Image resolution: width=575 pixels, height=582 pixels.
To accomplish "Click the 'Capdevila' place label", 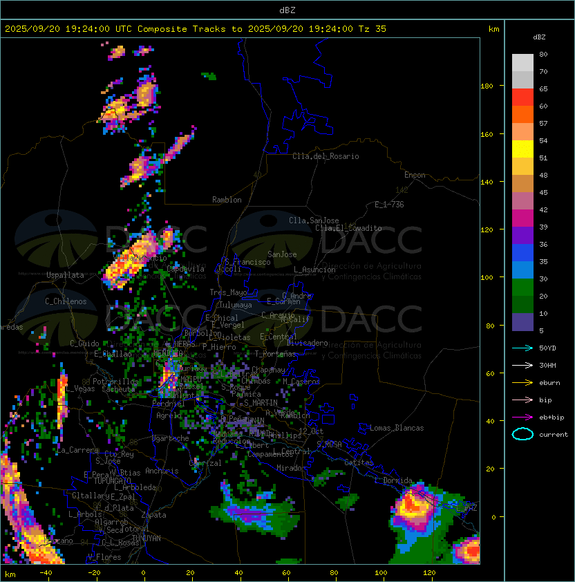I will pos(186,269).
